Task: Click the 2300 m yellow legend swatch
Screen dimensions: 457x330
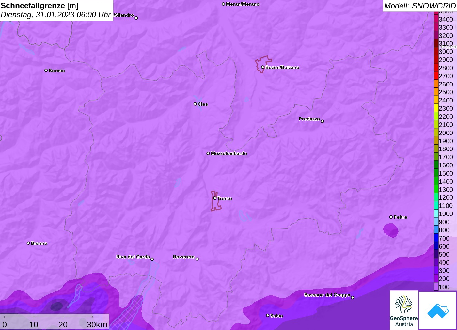Action: pyautogui.click(x=436, y=108)
